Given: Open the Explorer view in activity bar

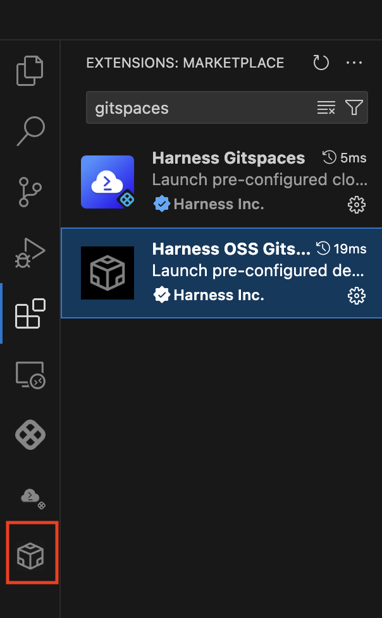Looking at the screenshot, I should point(30,71).
